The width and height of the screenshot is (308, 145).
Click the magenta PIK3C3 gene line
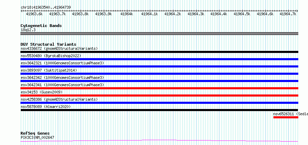point(159,141)
